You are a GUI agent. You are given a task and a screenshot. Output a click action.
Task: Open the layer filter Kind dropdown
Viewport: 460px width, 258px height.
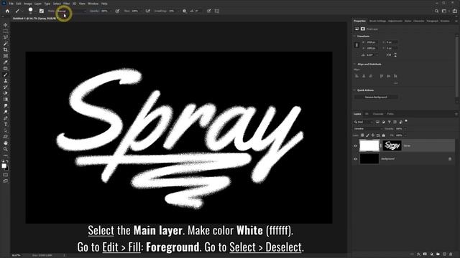[x=363, y=122]
